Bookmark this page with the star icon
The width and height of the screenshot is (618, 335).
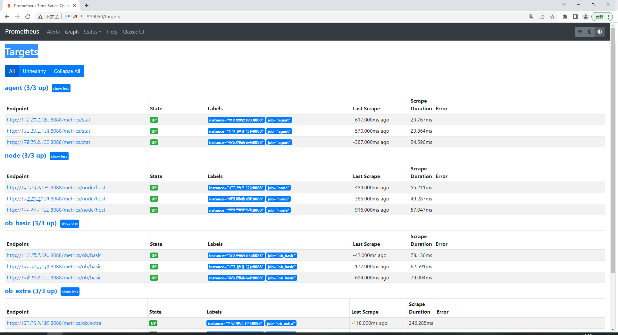(552, 17)
